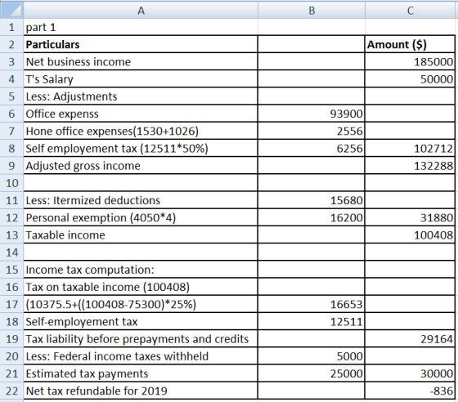Click the 'Amount ($)' header cell
The height and width of the screenshot is (402, 458).
410,44
